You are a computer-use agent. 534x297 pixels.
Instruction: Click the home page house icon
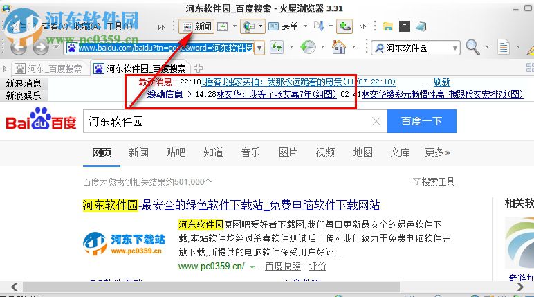(339, 47)
